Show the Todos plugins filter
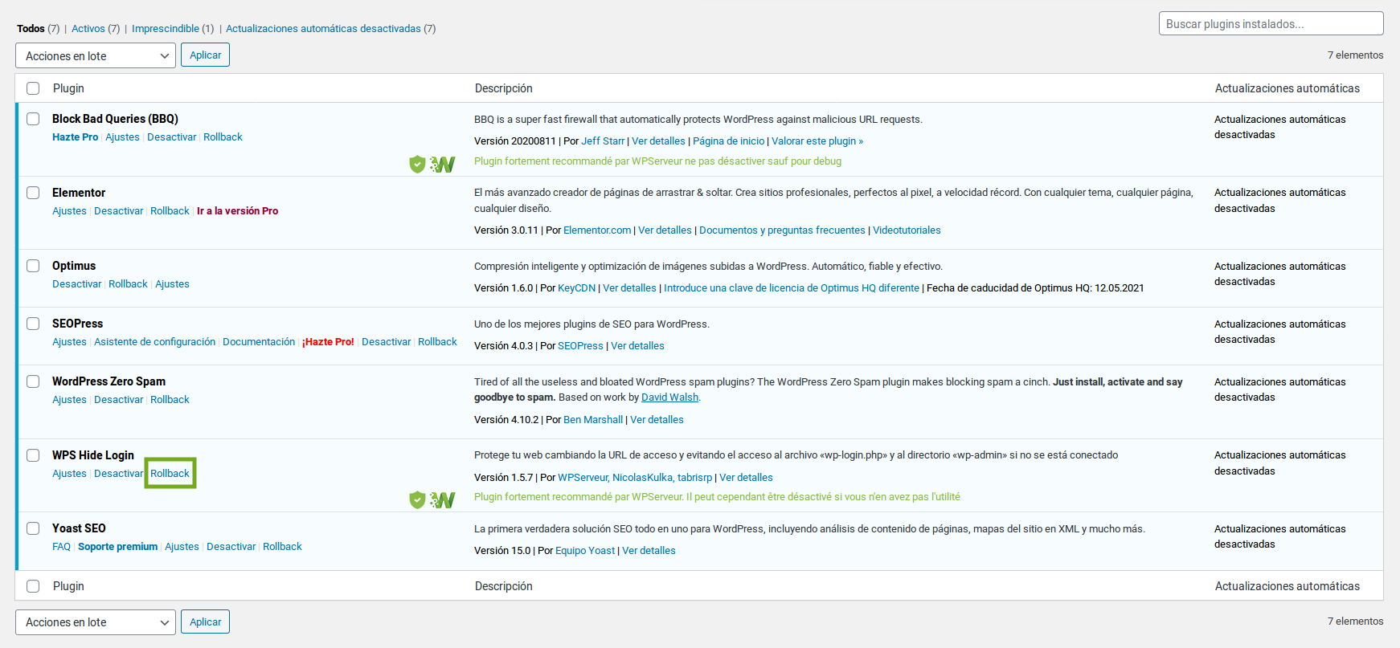 click(31, 28)
